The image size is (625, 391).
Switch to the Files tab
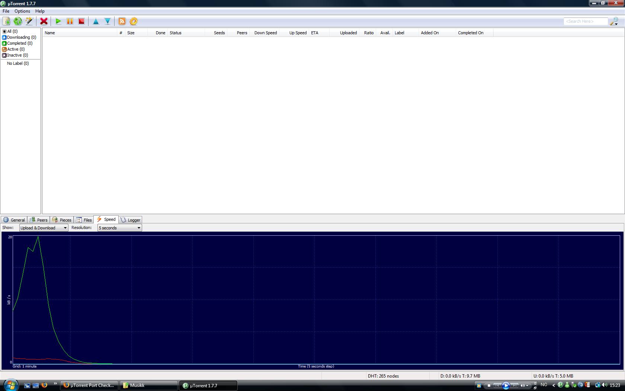(x=84, y=220)
